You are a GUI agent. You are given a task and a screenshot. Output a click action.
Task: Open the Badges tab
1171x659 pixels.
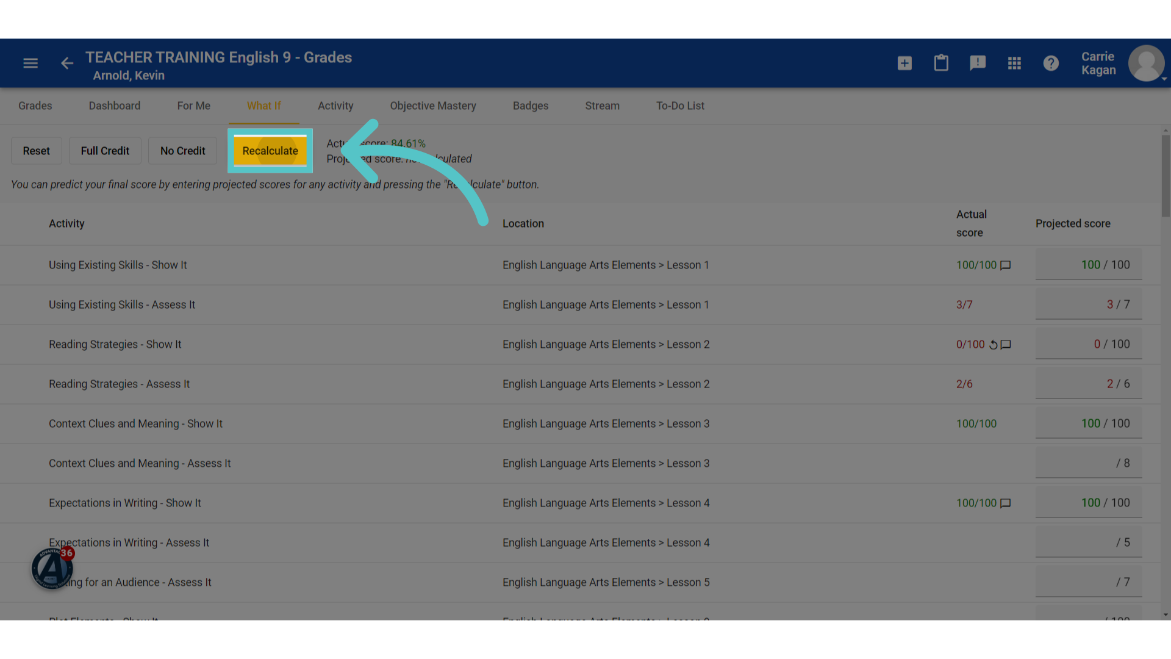coord(531,106)
